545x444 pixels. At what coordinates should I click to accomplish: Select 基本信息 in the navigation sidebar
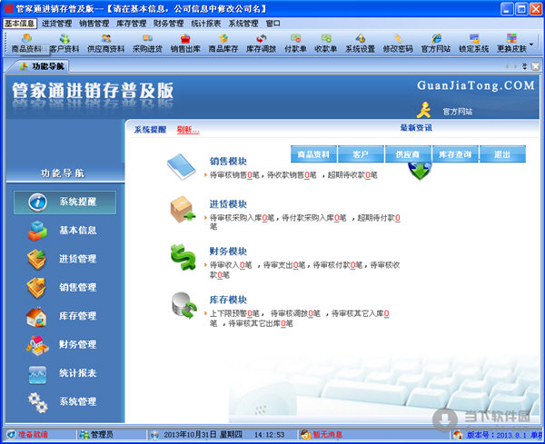coord(63,231)
